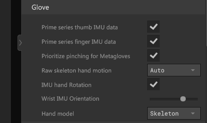Click the vertical scrollbar at right edge

pos(206,23)
